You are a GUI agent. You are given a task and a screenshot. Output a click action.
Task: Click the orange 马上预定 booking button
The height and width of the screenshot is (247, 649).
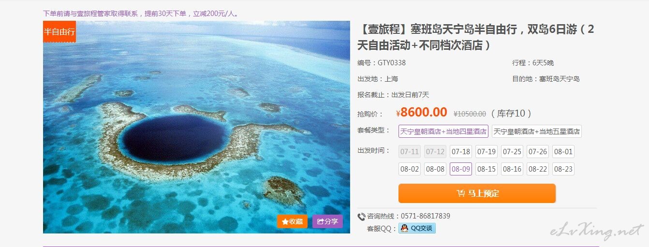(x=477, y=193)
